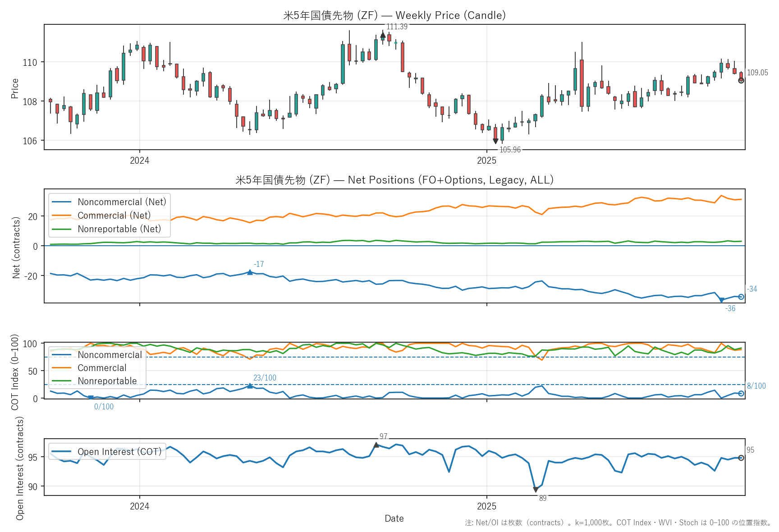Select the latest price circle at 109.05
Image resolution: width=779 pixels, height=532 pixels.
pos(741,80)
